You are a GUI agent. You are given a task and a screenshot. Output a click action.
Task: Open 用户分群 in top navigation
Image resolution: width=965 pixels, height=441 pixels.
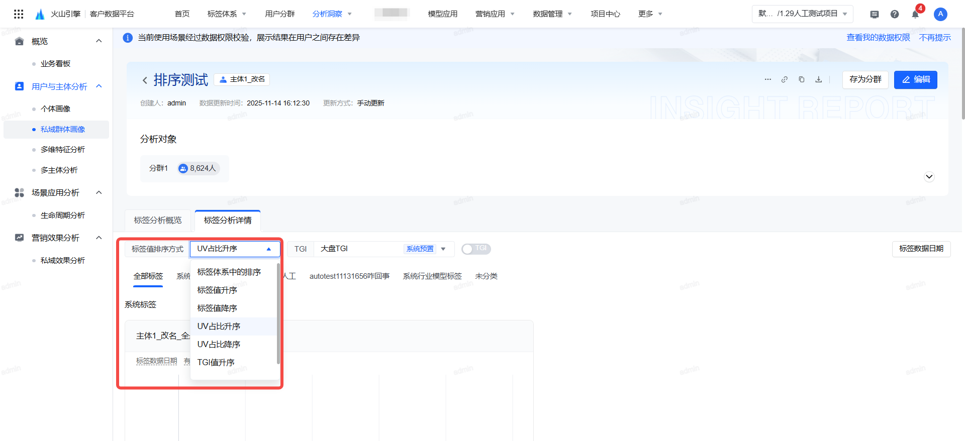pyautogui.click(x=280, y=14)
